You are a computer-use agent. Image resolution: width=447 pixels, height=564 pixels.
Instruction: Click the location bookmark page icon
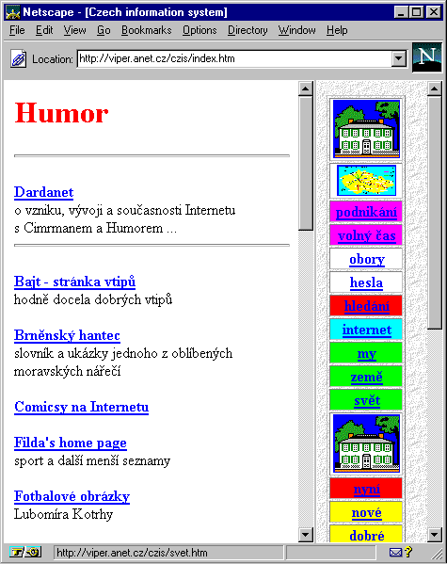pyautogui.click(x=18, y=58)
